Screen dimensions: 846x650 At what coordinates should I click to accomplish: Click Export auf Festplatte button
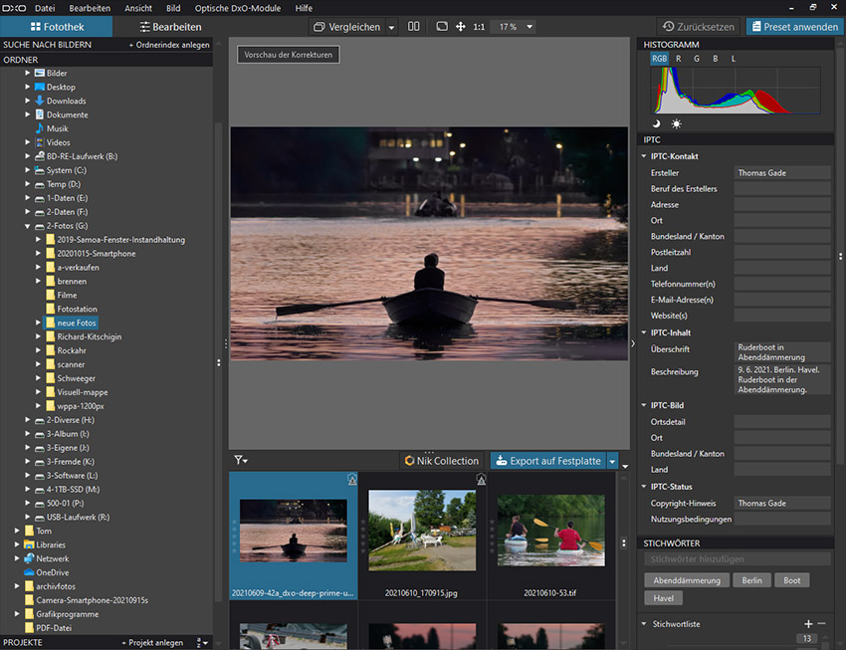546,461
